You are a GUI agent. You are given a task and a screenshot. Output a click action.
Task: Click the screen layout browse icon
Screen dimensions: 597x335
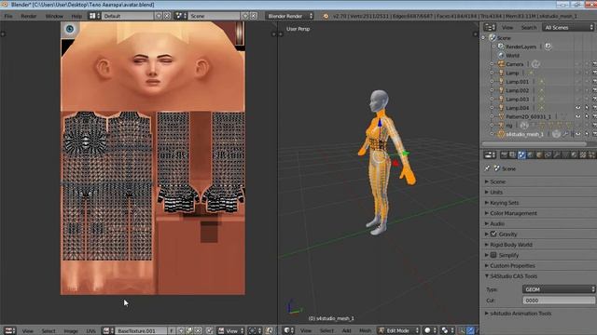click(94, 16)
